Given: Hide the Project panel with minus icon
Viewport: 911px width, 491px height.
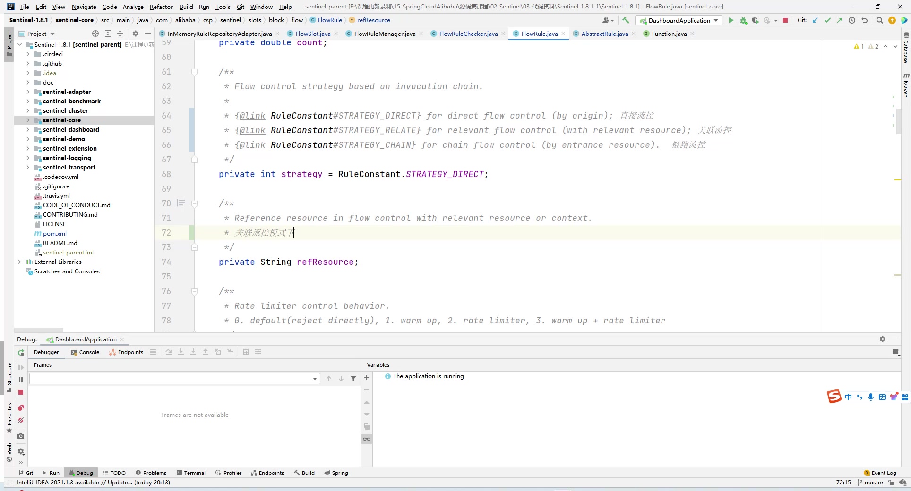Looking at the screenshot, I should tap(148, 34).
